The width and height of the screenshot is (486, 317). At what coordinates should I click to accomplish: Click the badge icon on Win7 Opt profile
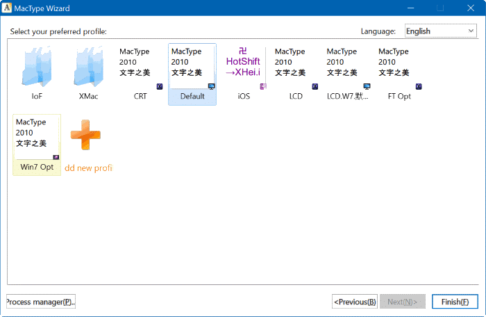(x=56, y=157)
